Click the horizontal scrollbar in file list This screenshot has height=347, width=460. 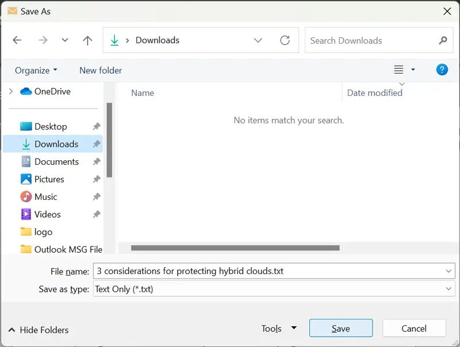(235, 248)
